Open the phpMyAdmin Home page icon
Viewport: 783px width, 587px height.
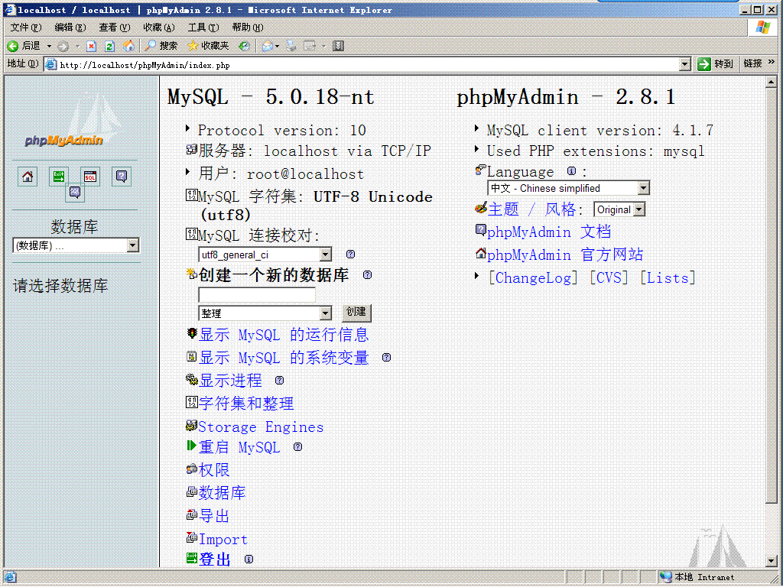(28, 176)
